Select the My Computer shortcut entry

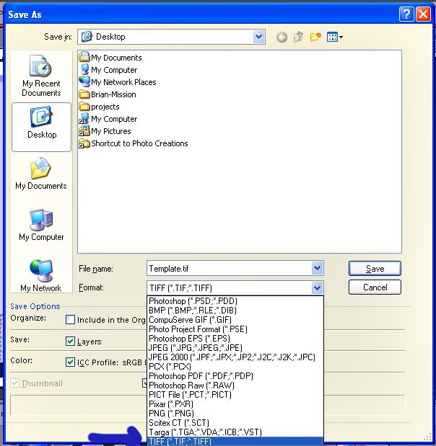pos(108,119)
